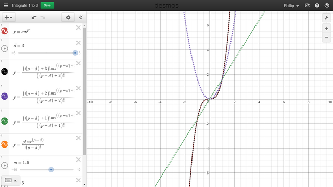Open the language globe icon
Viewport: 333px width, 187px height.
(327, 6)
